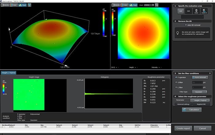The height and width of the screenshot is (135, 215).
Task: Click the L filter value field
Action: [197, 87]
